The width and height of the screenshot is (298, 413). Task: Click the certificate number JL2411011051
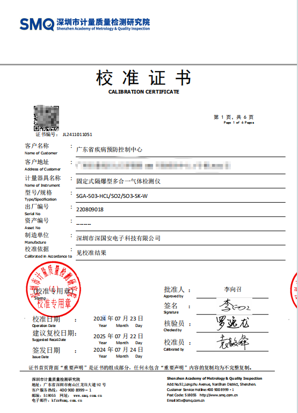click(x=77, y=134)
